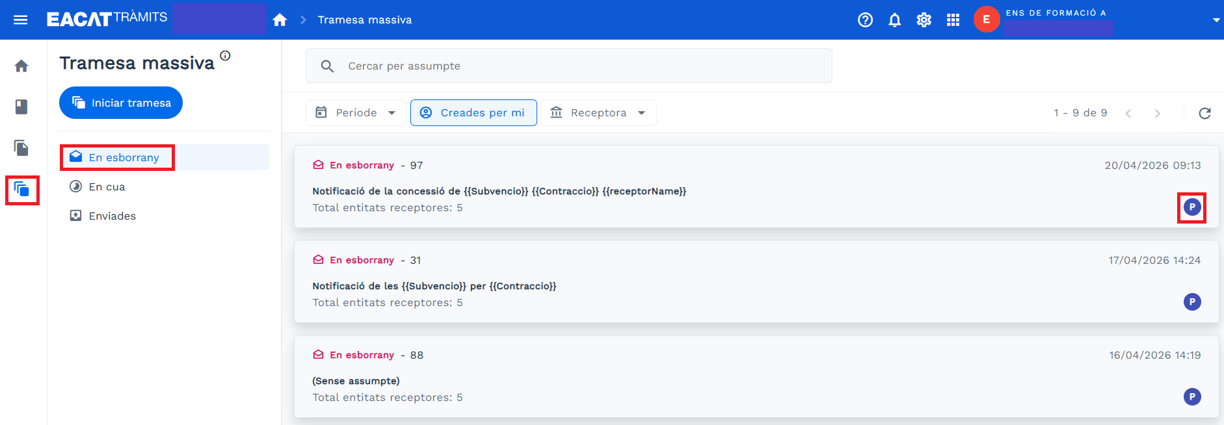Click the P avatar on draft 31

(1191, 302)
